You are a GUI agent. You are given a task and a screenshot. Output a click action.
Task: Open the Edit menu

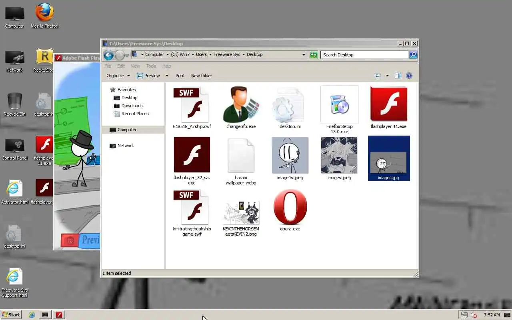(121, 66)
